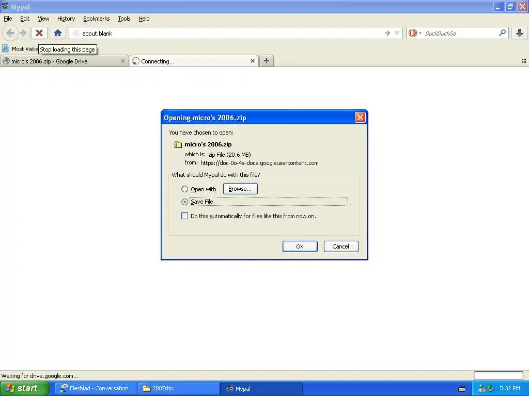Open the Downloads arrow button
Viewport: 529px width, 396px height.
tap(520, 33)
